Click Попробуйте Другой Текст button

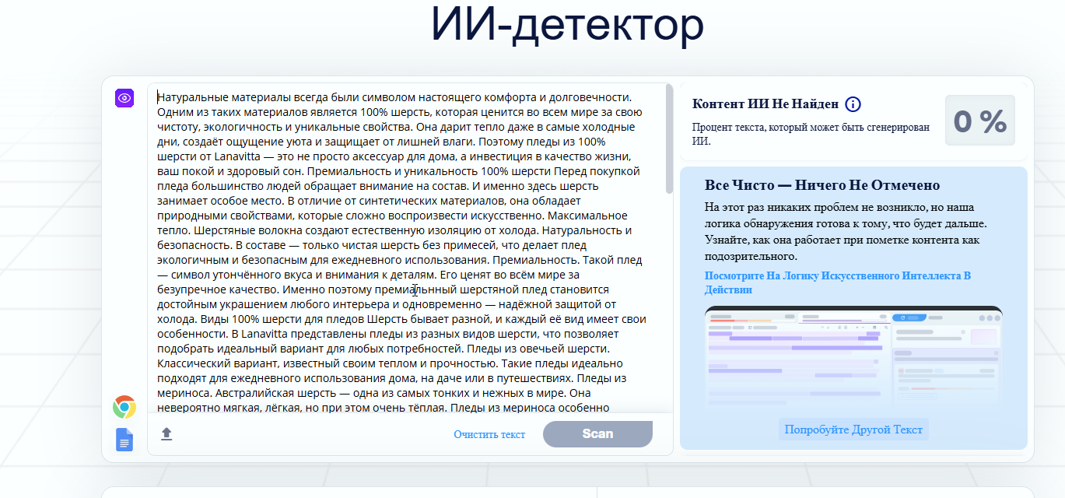tap(853, 430)
